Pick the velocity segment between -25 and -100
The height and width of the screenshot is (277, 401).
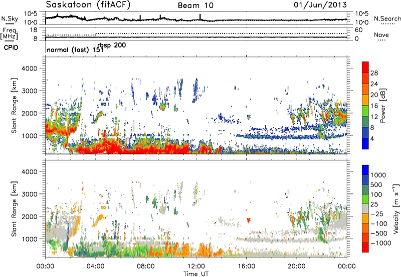tap(365, 218)
